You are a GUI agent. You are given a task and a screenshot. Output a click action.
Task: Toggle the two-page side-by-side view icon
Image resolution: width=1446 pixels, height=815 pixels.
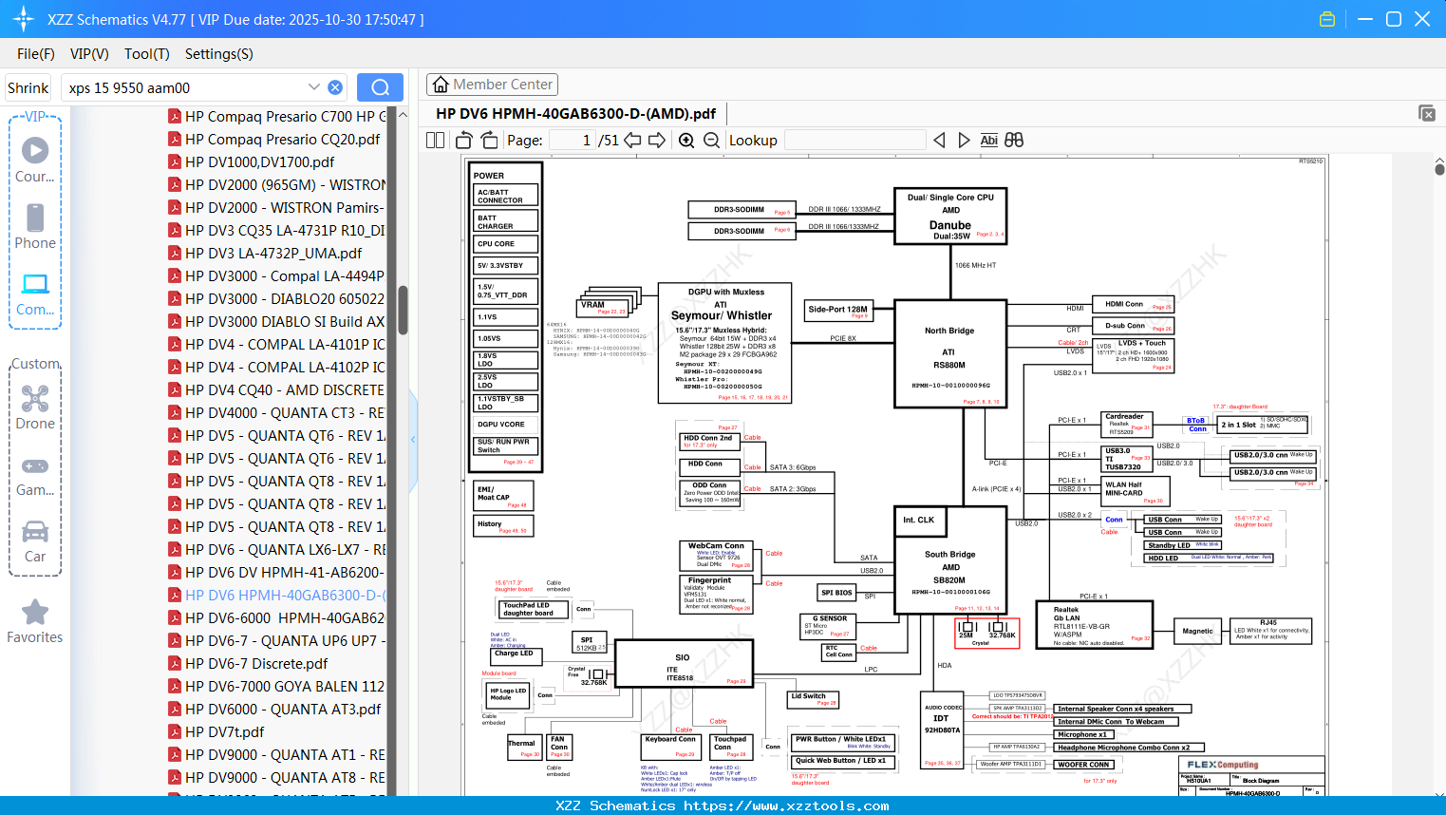click(x=435, y=140)
